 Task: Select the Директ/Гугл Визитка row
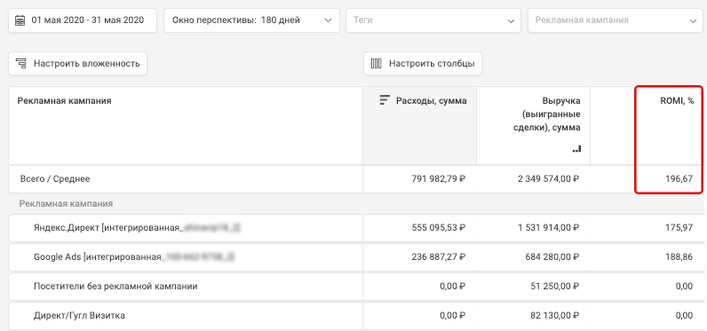pyautogui.click(x=355, y=316)
